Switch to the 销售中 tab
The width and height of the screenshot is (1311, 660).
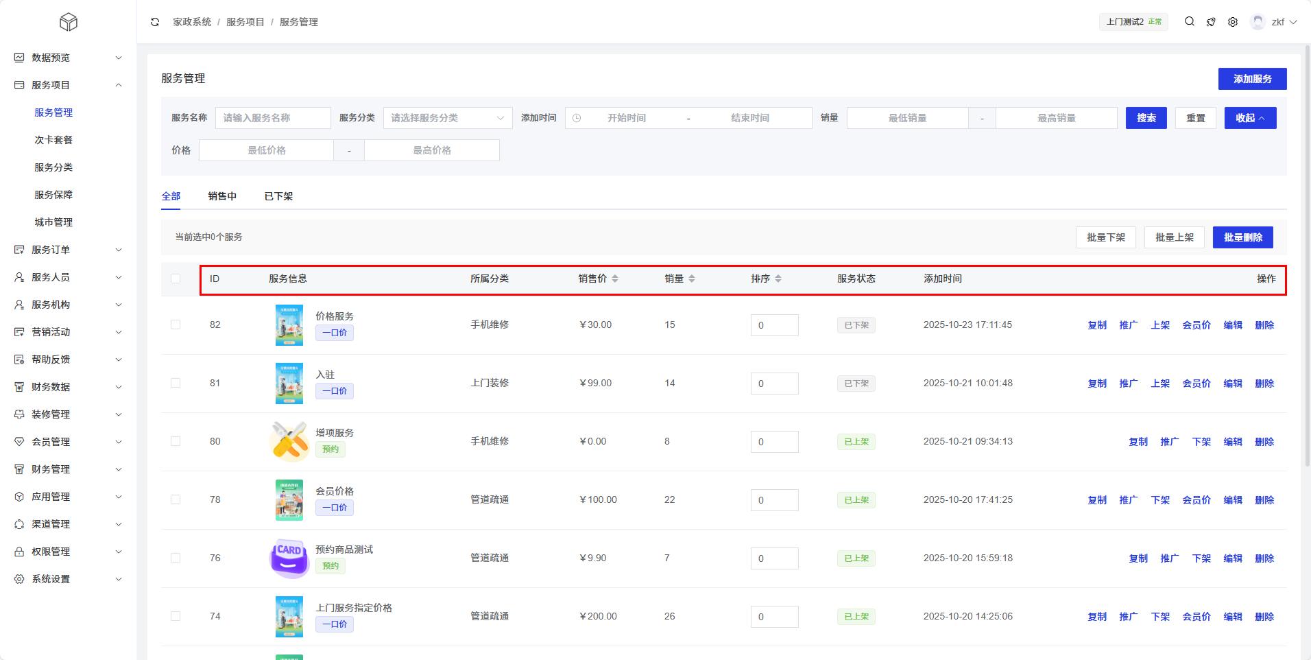222,196
